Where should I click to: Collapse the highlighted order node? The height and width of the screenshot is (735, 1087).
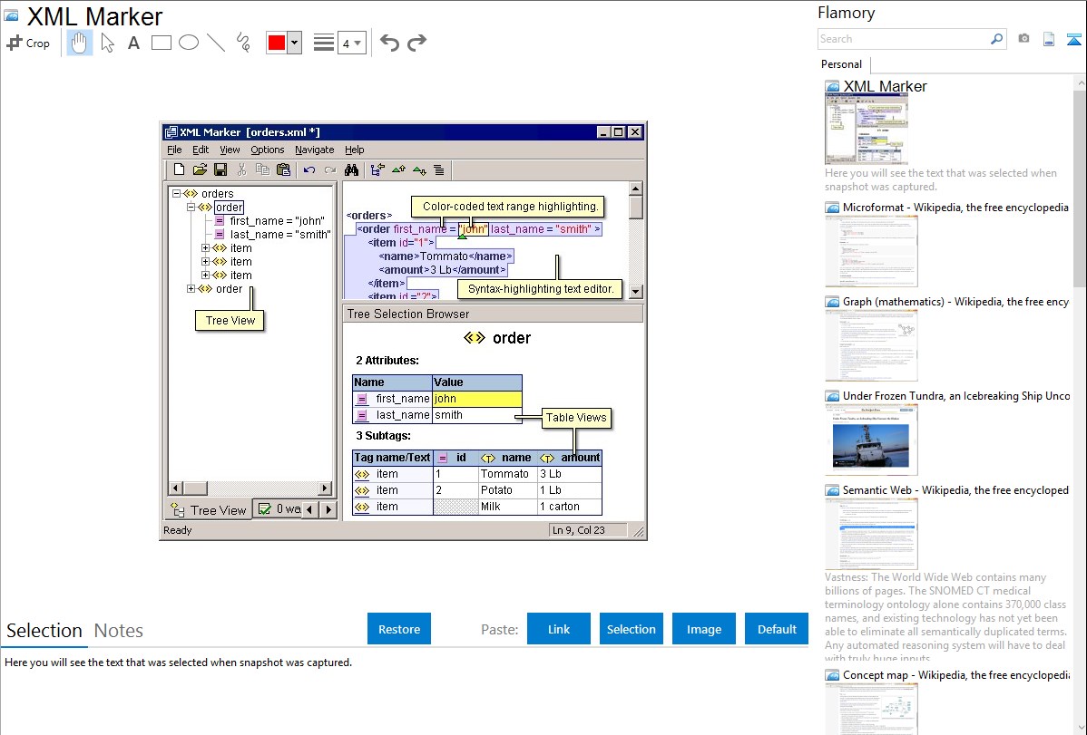pyautogui.click(x=191, y=208)
